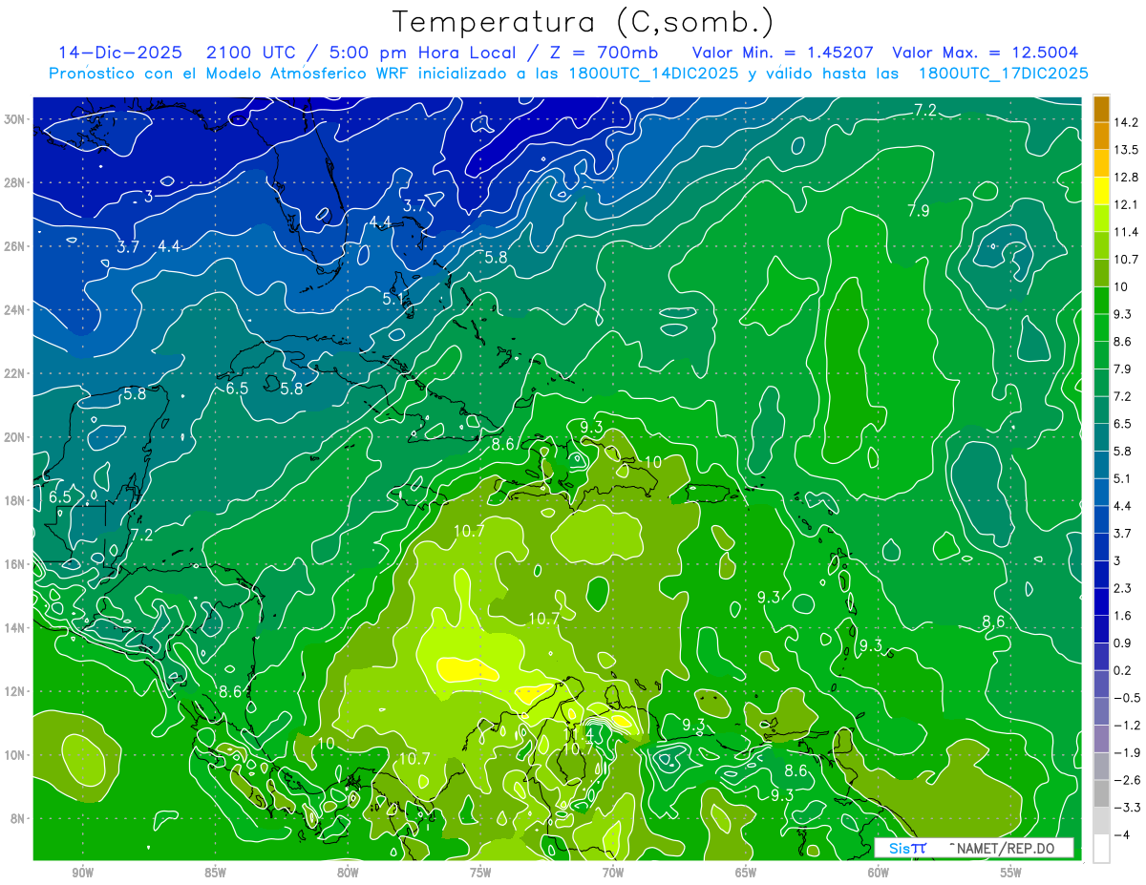Click the '30N' latitude axis label
Image resolution: width=1146 pixels, height=885 pixels.
[16, 119]
